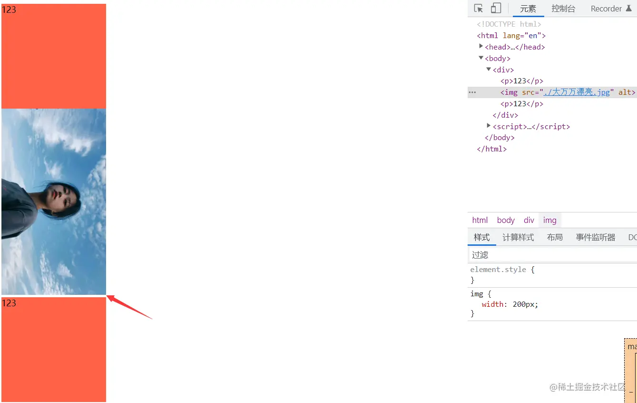Select the closing </html> tag line
Image resolution: width=637 pixels, height=403 pixels.
click(x=492, y=149)
